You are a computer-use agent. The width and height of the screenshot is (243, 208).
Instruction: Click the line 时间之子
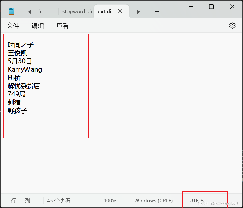click(21, 45)
